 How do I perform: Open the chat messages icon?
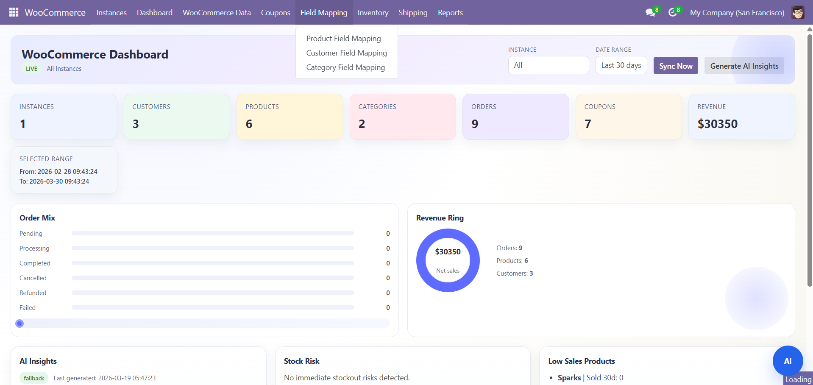(650, 13)
